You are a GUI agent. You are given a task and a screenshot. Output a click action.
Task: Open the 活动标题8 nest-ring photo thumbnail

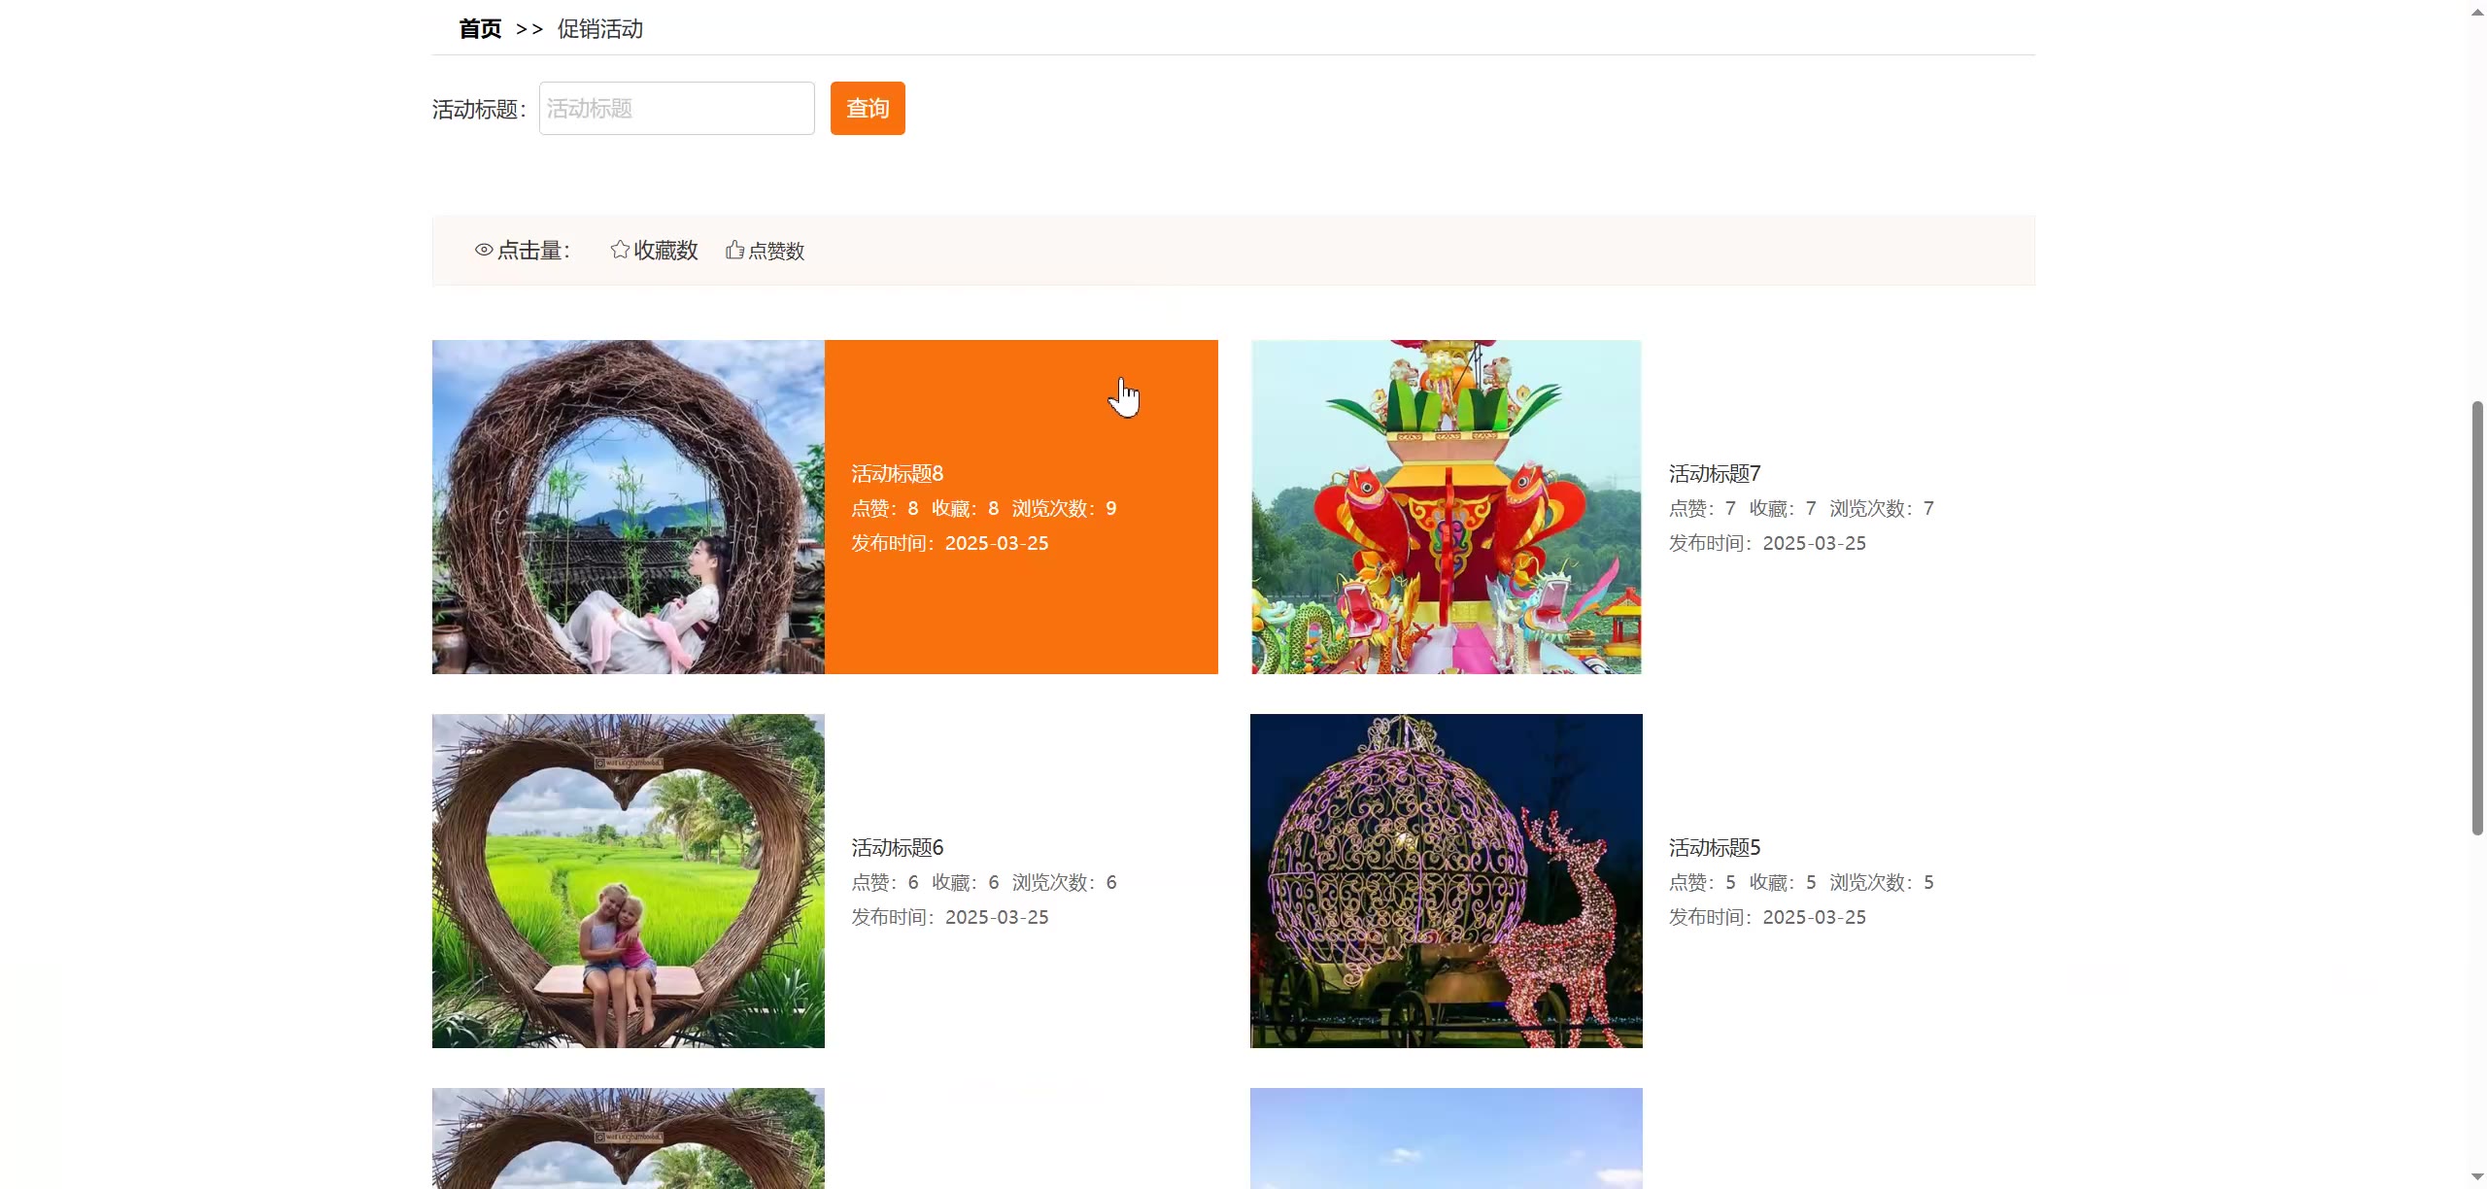point(628,506)
